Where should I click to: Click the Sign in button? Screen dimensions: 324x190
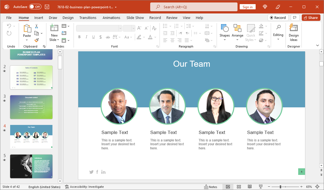tap(247, 7)
